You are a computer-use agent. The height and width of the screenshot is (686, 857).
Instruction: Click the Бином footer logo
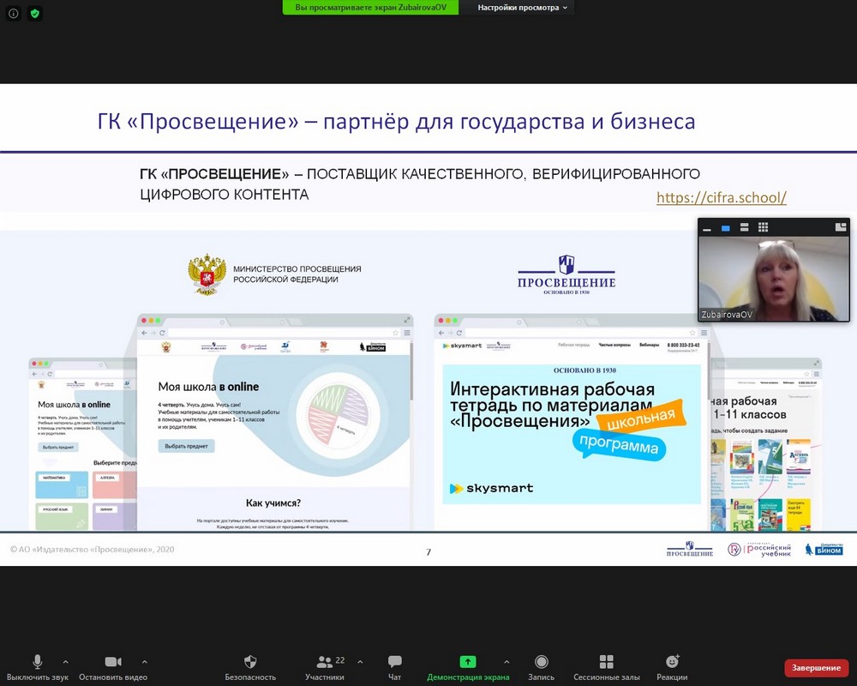tap(824, 550)
